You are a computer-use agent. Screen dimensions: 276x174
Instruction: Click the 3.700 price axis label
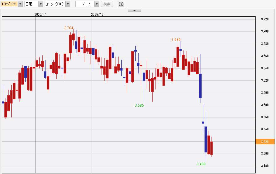click(265, 31)
